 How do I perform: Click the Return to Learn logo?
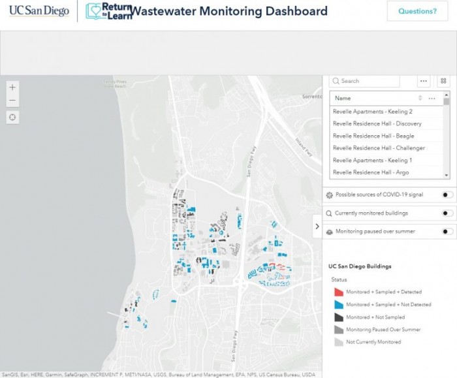click(x=108, y=11)
